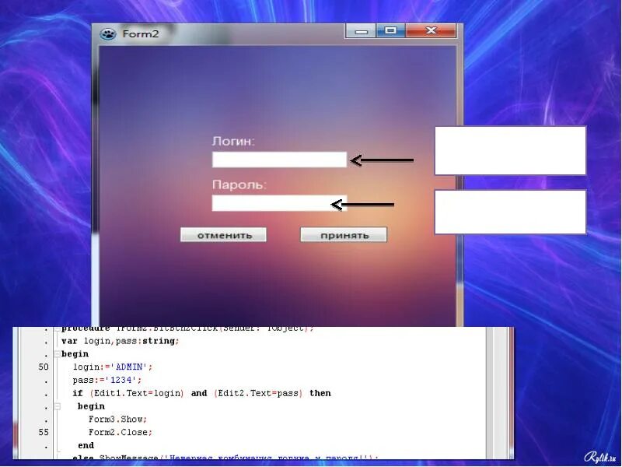Click the line Form3.Show;
Image resolution: width=622 pixels, height=467 pixels.
[x=118, y=420]
